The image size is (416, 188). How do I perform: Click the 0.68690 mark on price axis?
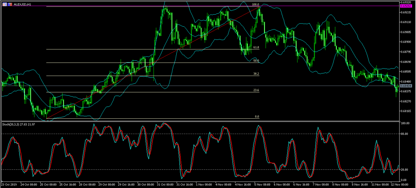(406, 62)
